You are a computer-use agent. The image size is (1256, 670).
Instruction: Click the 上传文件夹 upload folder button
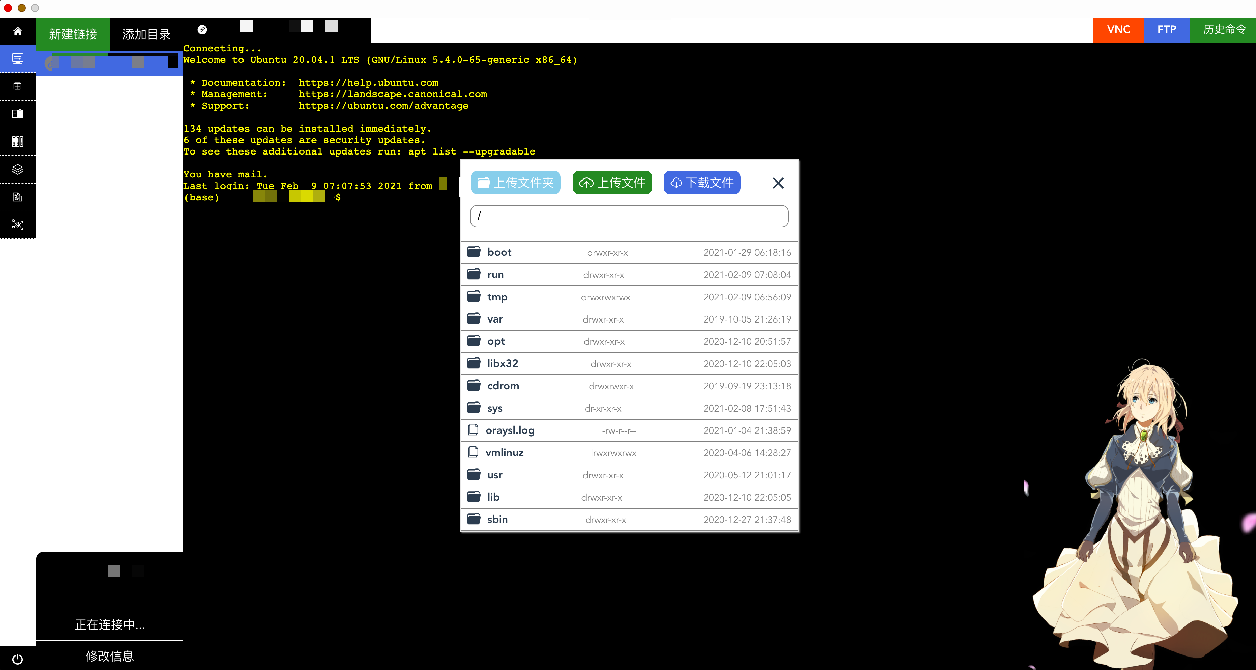click(x=515, y=183)
